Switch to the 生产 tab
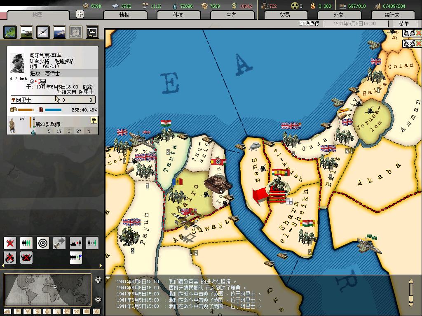422x316 pixels. click(232, 15)
